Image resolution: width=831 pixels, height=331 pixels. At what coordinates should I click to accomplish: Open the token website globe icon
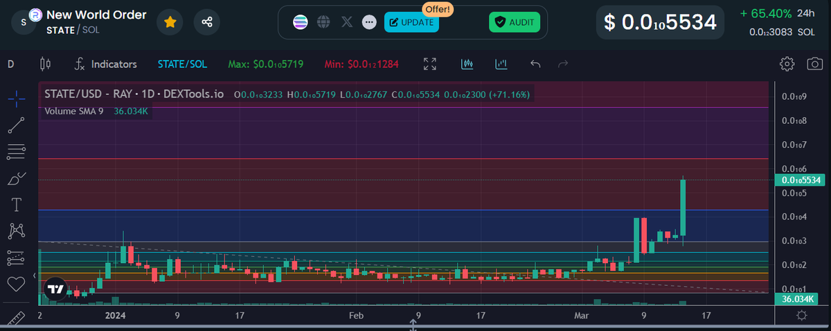point(323,22)
